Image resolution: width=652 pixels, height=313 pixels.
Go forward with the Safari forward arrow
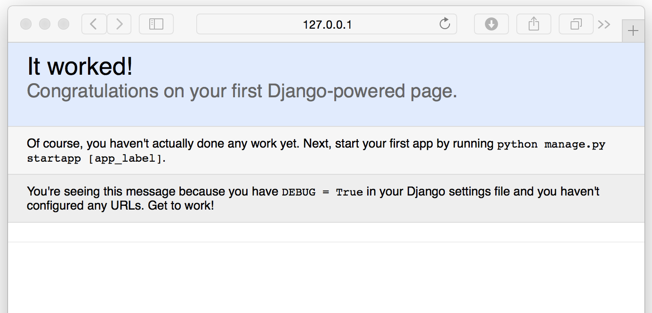[119, 24]
